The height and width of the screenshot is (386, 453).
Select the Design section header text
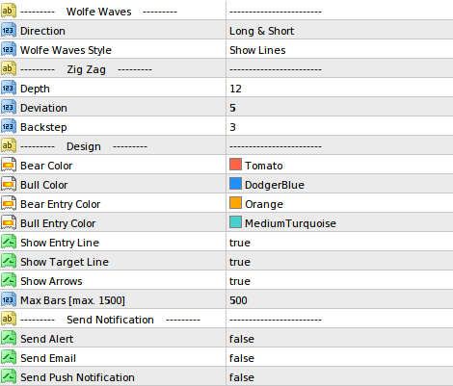point(84,146)
